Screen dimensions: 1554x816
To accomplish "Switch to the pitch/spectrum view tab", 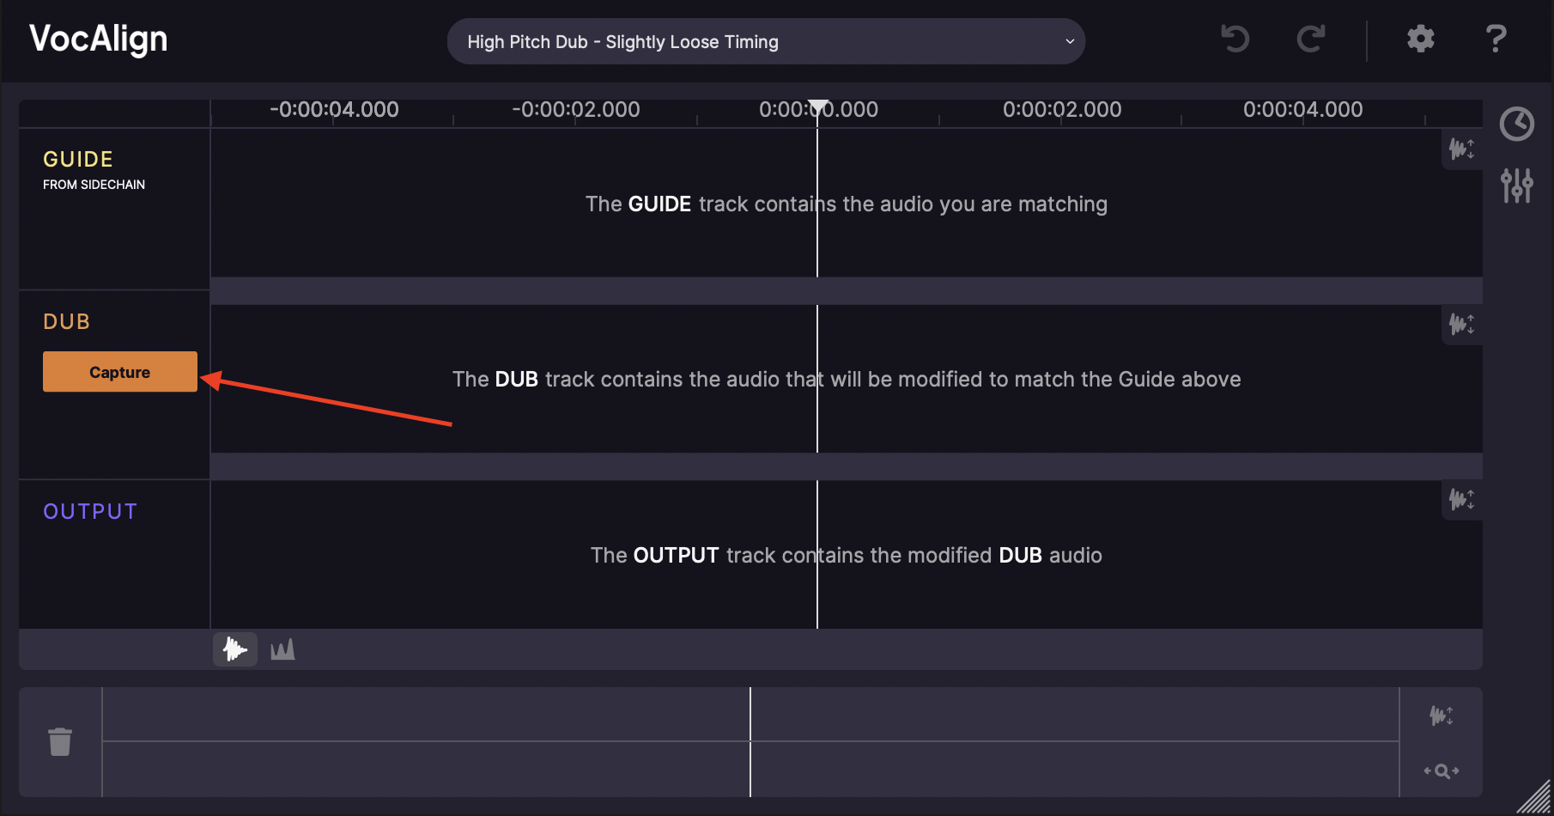I will pos(282,649).
